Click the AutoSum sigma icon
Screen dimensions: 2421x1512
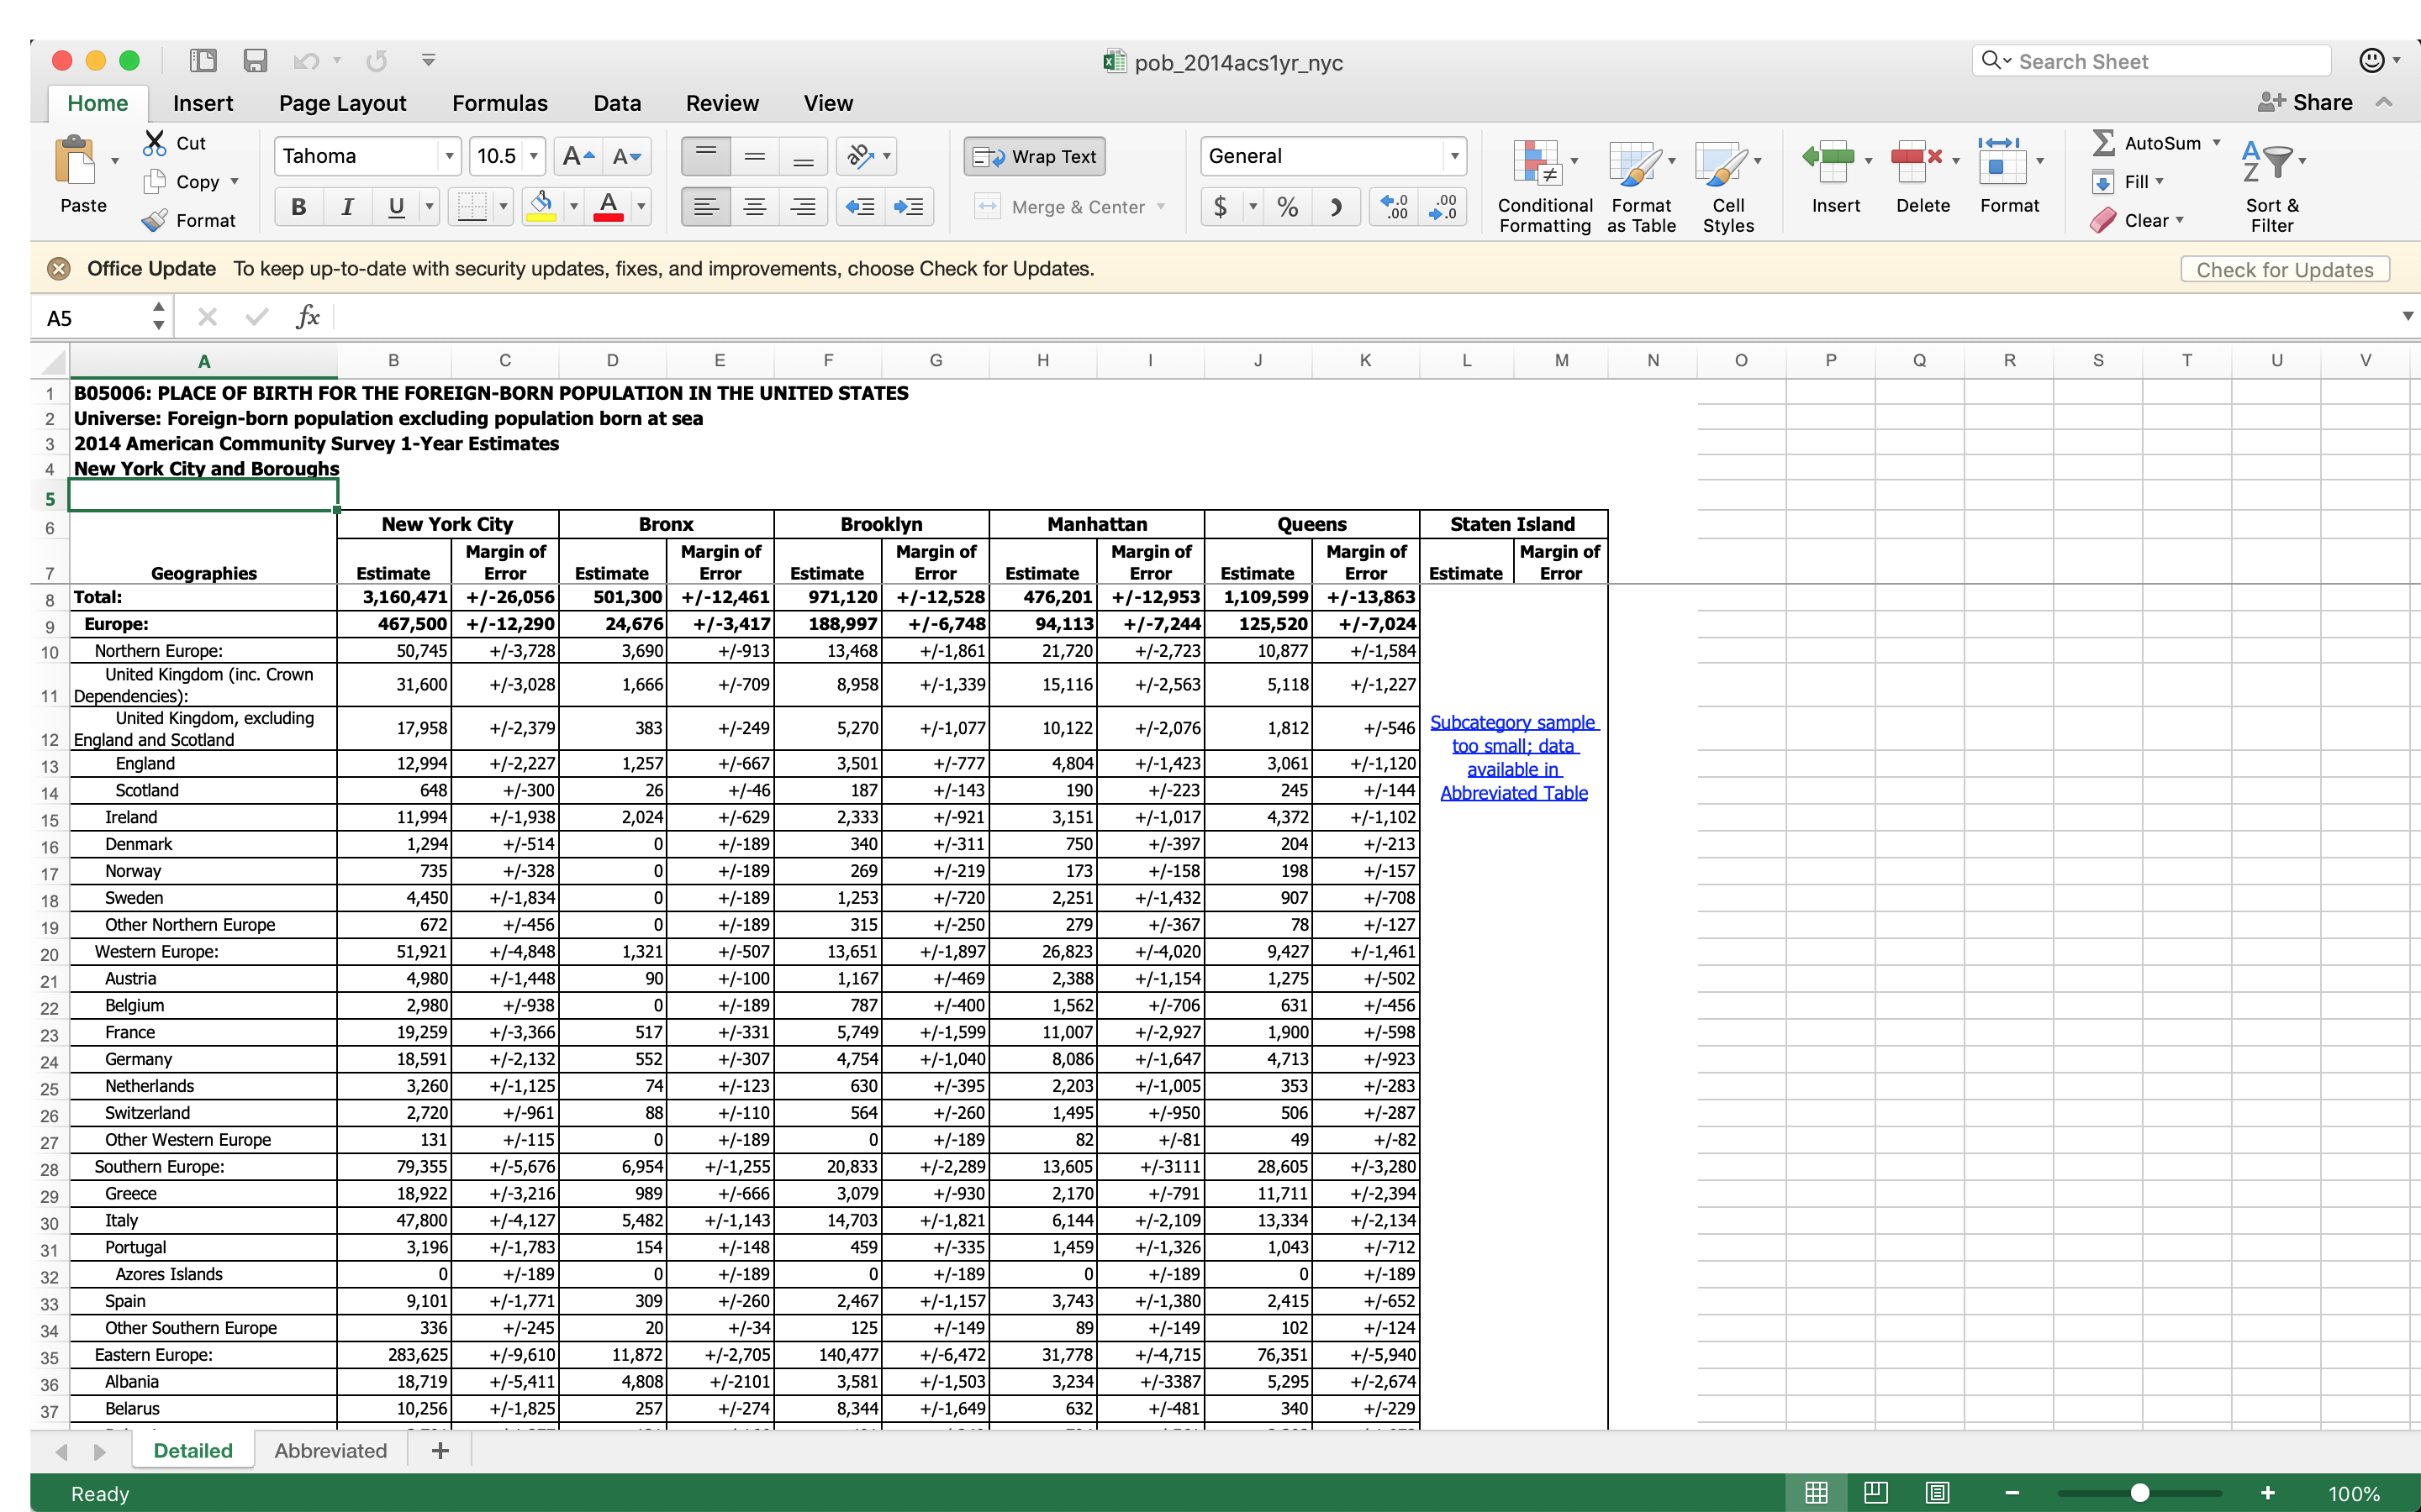2103,143
